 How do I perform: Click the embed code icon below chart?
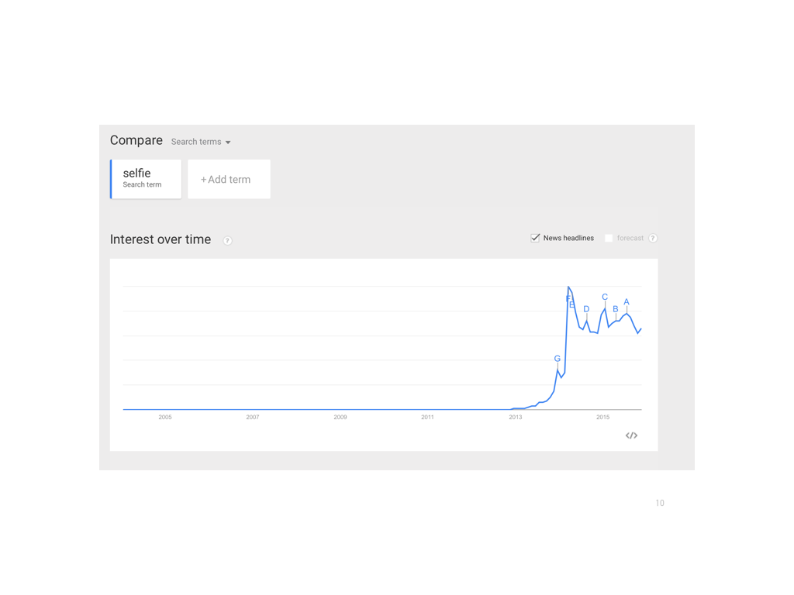(x=631, y=435)
